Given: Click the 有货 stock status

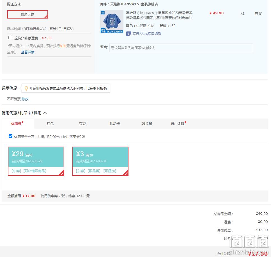Looking at the screenshot, I should click(x=258, y=13).
